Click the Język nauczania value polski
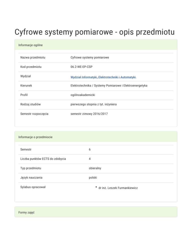The width and height of the screenshot is (192, 249). coord(92,178)
